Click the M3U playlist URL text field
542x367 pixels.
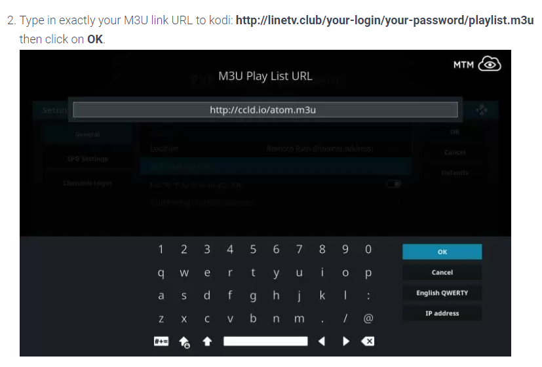coord(265,110)
